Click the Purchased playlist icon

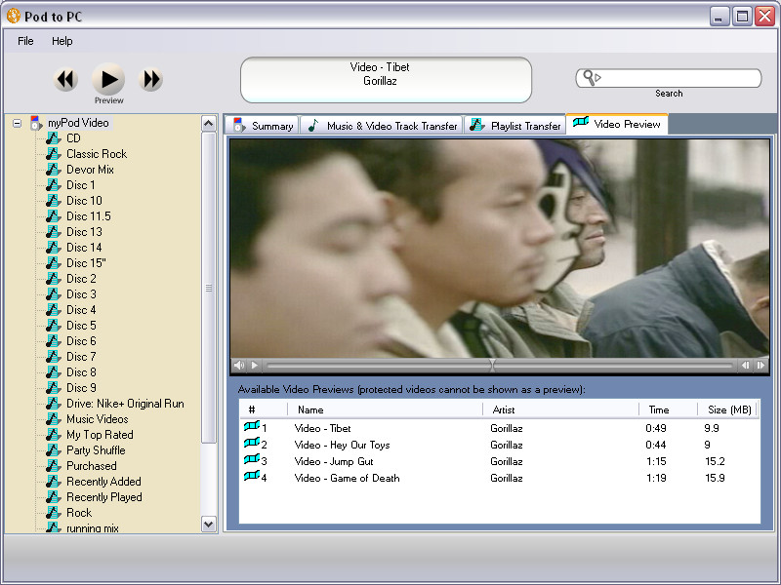pyautogui.click(x=54, y=466)
